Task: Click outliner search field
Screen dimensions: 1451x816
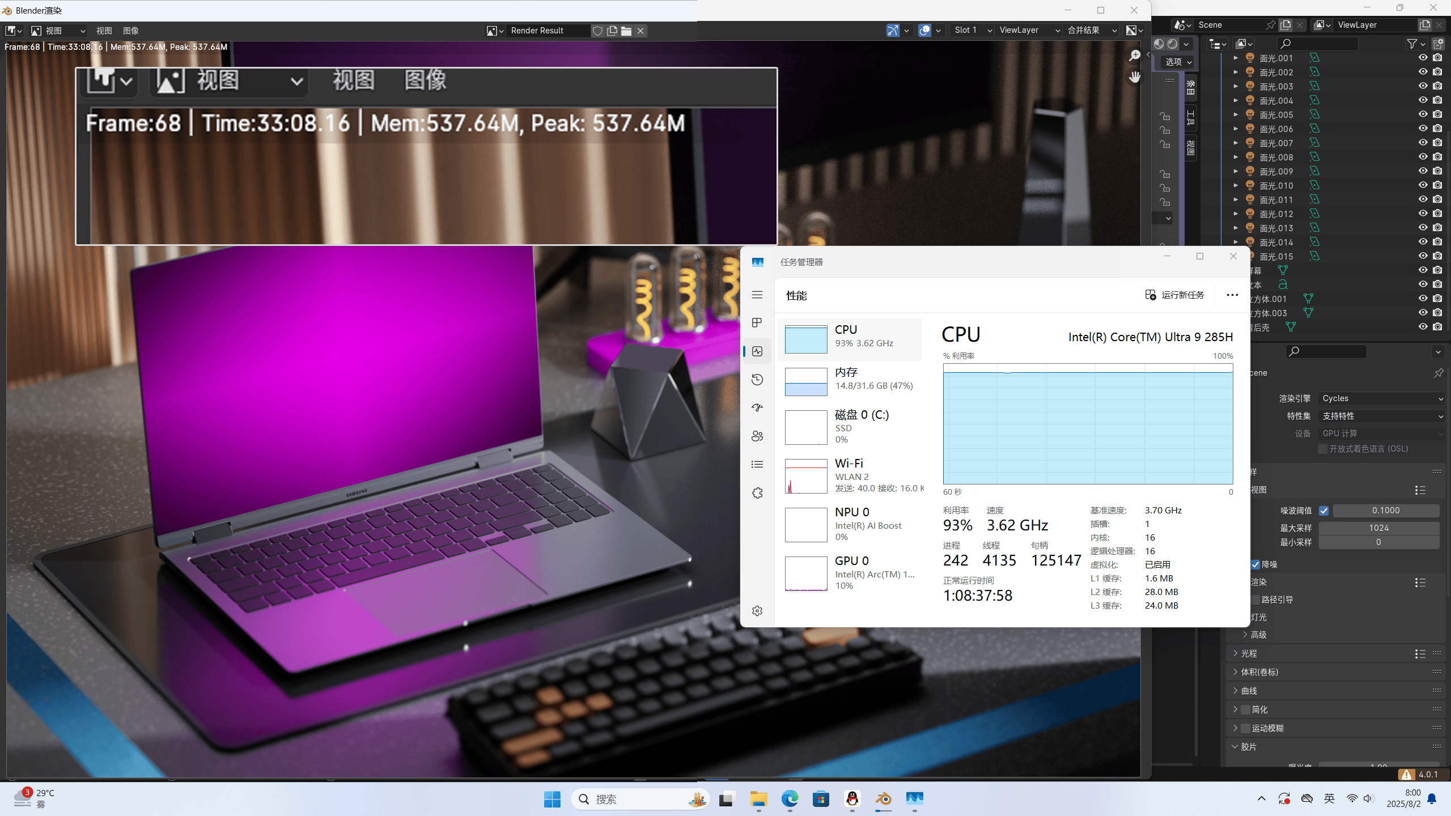Action: pos(1318,44)
